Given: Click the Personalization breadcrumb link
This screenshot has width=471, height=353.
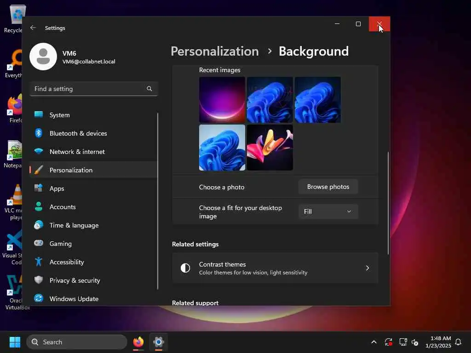Looking at the screenshot, I should 215,51.
